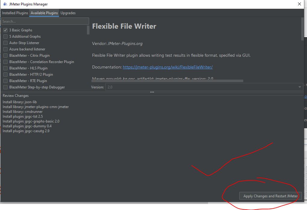Viewport: 307px width, 210px height.
Task: Click the JMeter feather icon in title bar
Action: coord(5,4)
